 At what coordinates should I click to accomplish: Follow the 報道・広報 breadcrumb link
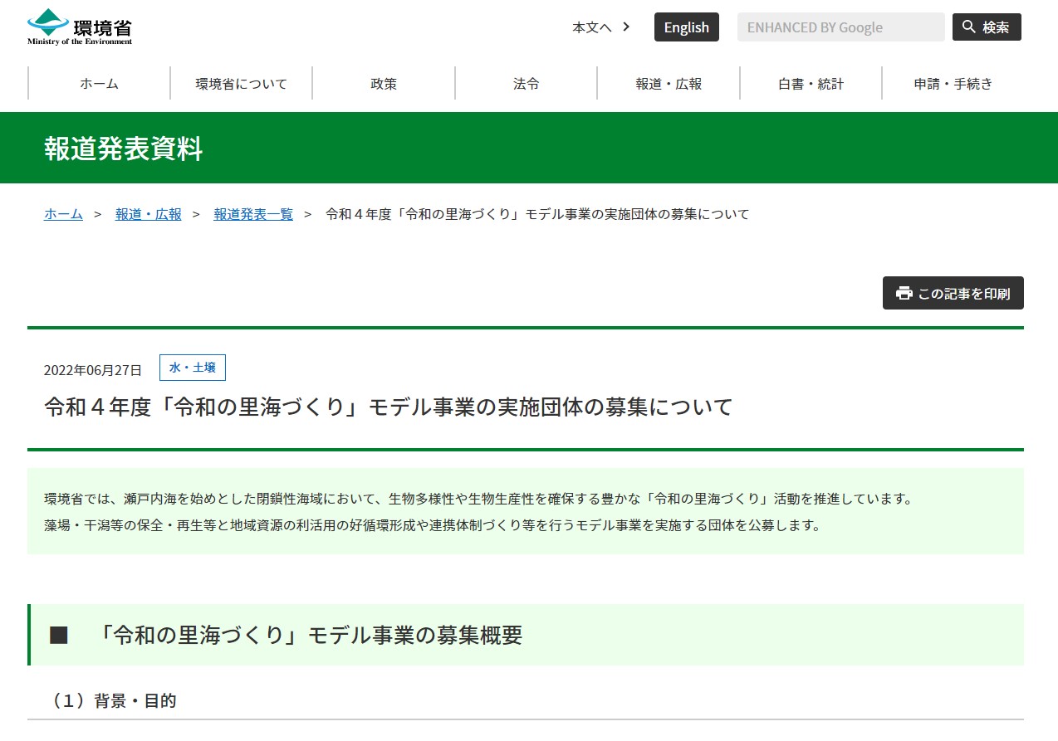148,214
